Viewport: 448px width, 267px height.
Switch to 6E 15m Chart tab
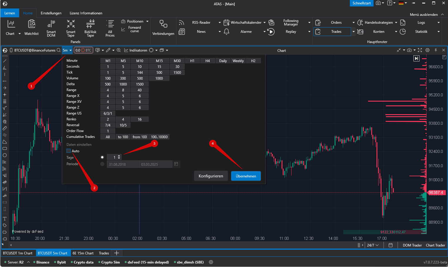[83, 253]
